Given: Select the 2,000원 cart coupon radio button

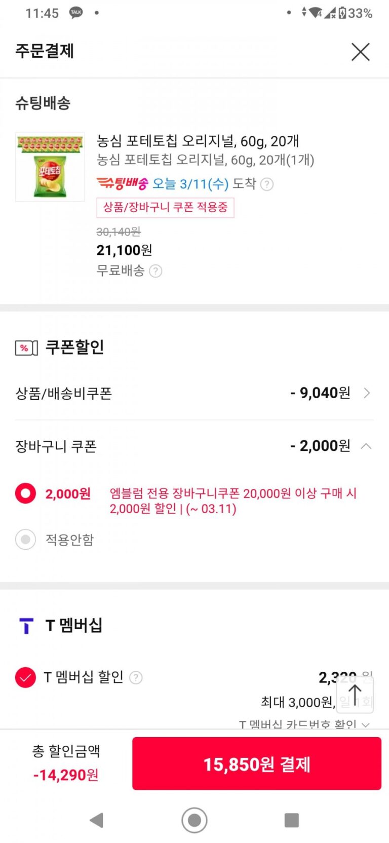Looking at the screenshot, I should (25, 493).
